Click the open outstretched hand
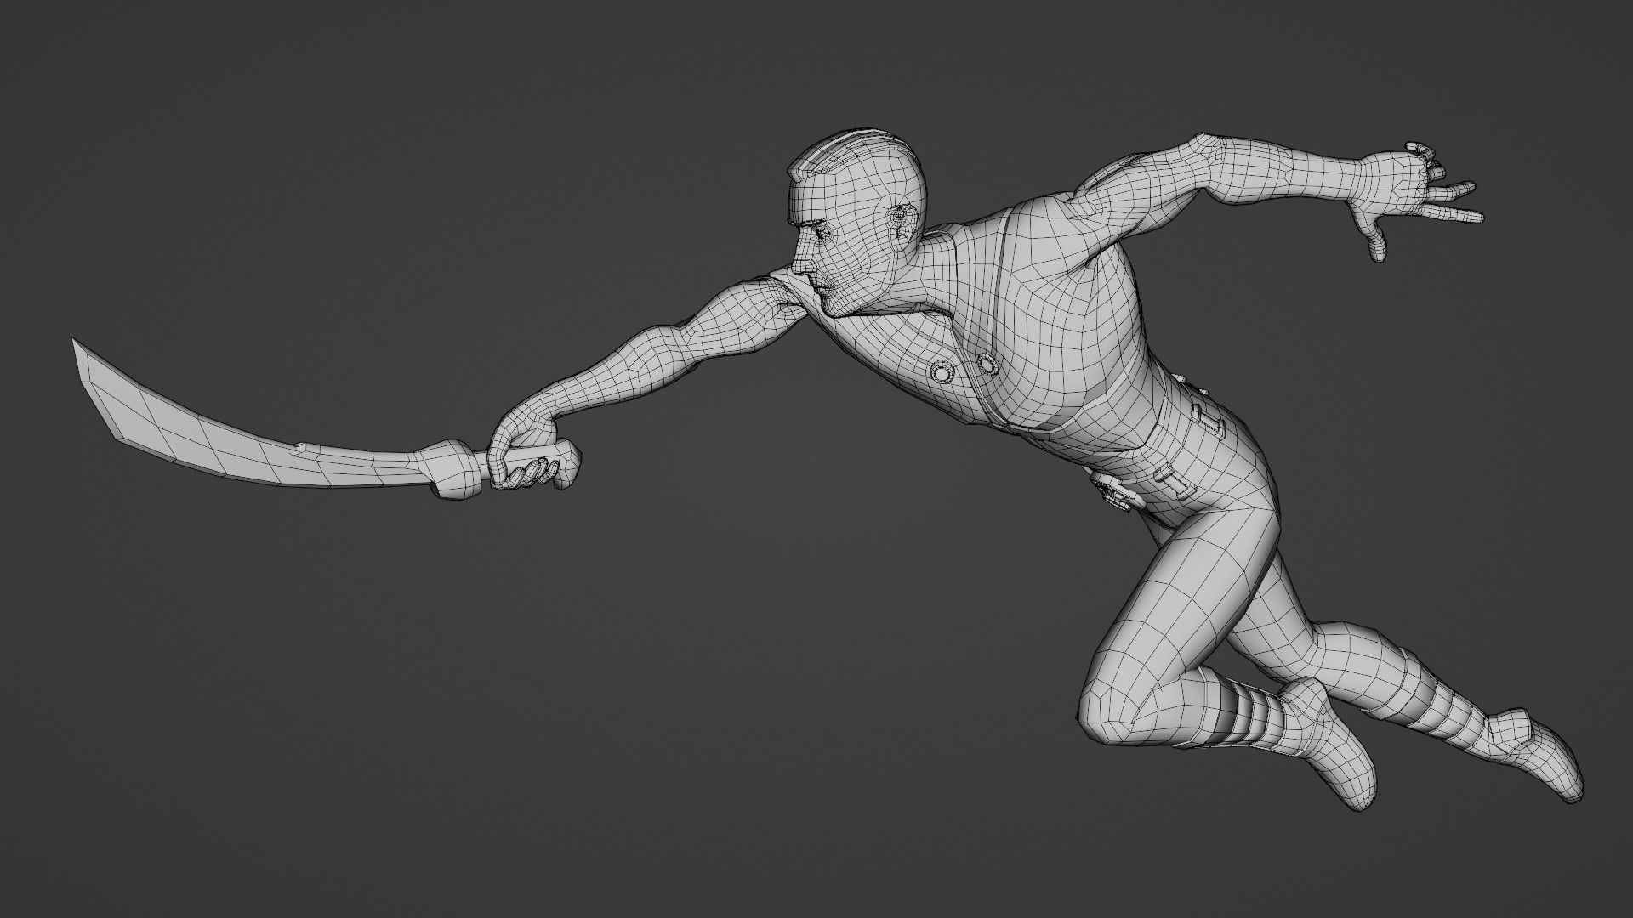The width and height of the screenshot is (1633, 918). (x=1395, y=183)
